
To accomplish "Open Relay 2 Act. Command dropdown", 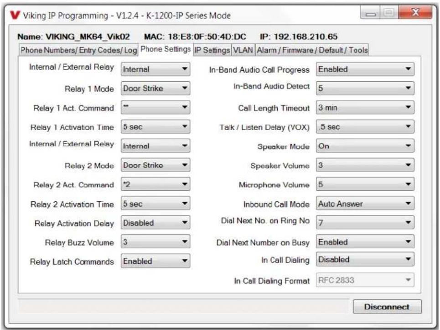I will 155,184.
